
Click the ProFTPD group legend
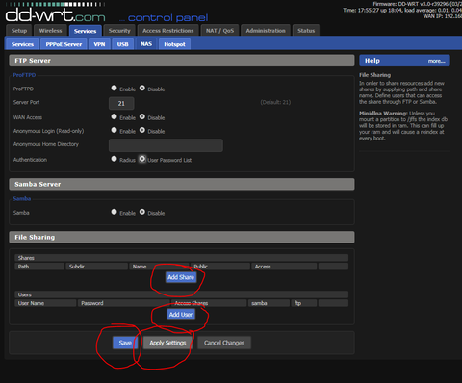[24, 75]
